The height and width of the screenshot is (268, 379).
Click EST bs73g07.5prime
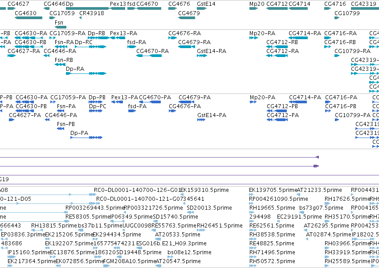pos(321,208)
